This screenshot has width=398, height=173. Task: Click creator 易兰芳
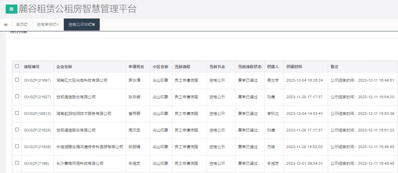click(273, 80)
